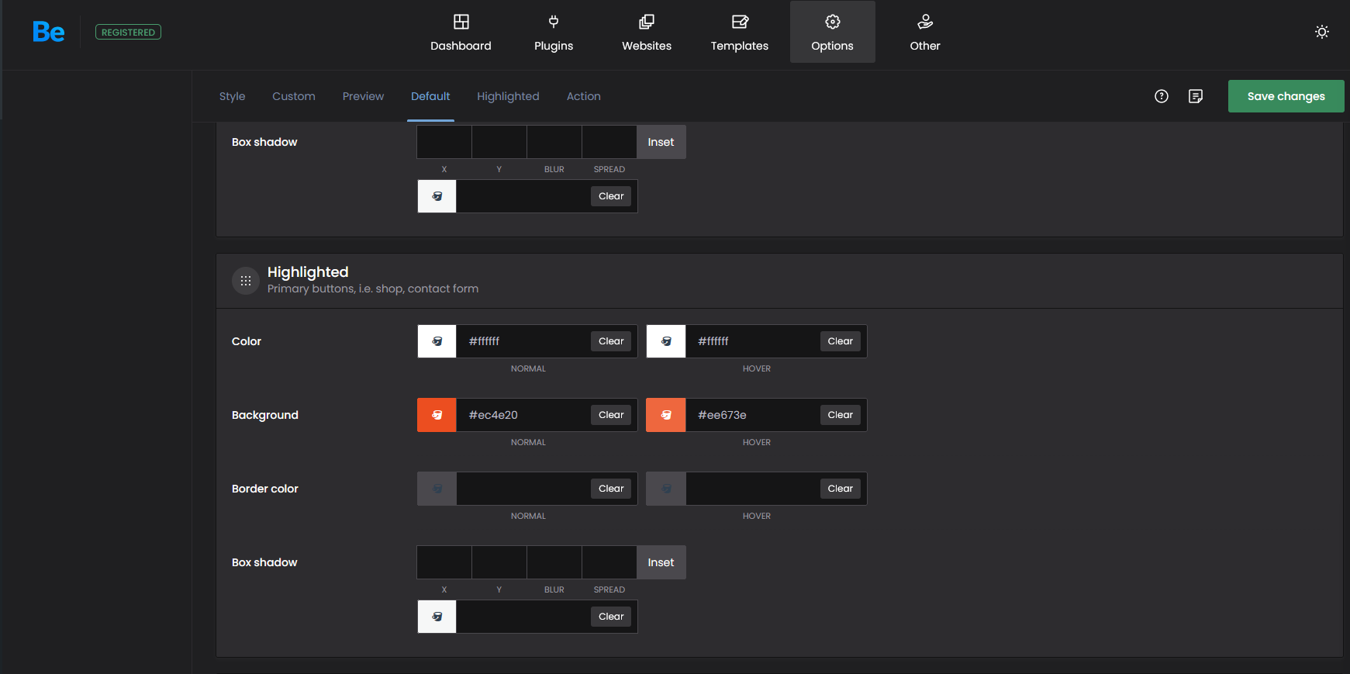This screenshot has height=674, width=1350.
Task: Clear the Background hover value
Action: point(841,415)
